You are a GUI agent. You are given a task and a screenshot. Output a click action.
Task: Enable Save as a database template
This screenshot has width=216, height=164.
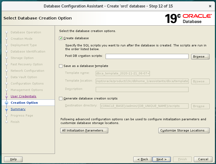(x=61, y=66)
